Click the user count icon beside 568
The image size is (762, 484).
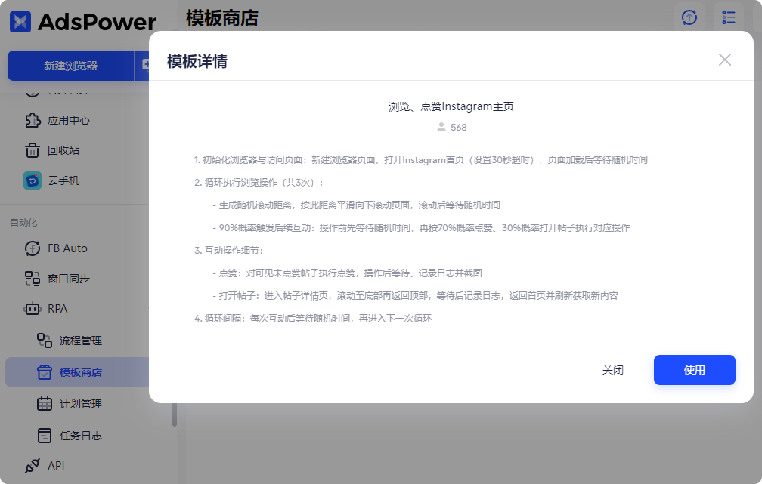441,128
